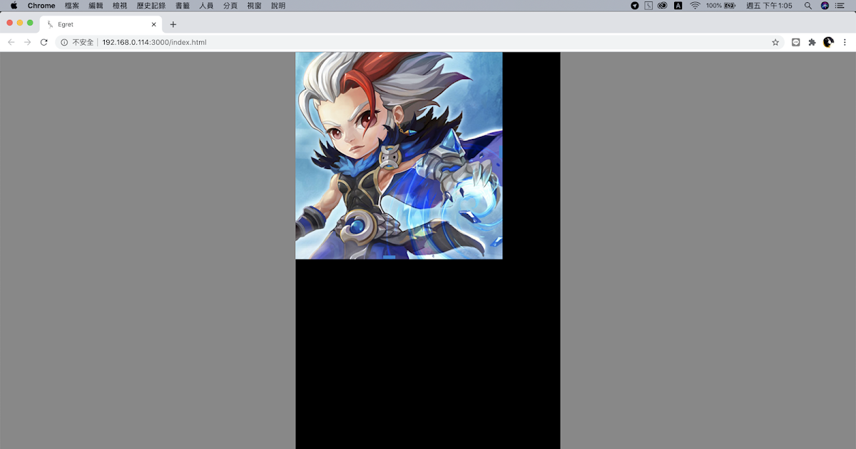Viewport: 856px width, 449px height.
Task: Open Notification Center list icon
Action: pos(839,6)
